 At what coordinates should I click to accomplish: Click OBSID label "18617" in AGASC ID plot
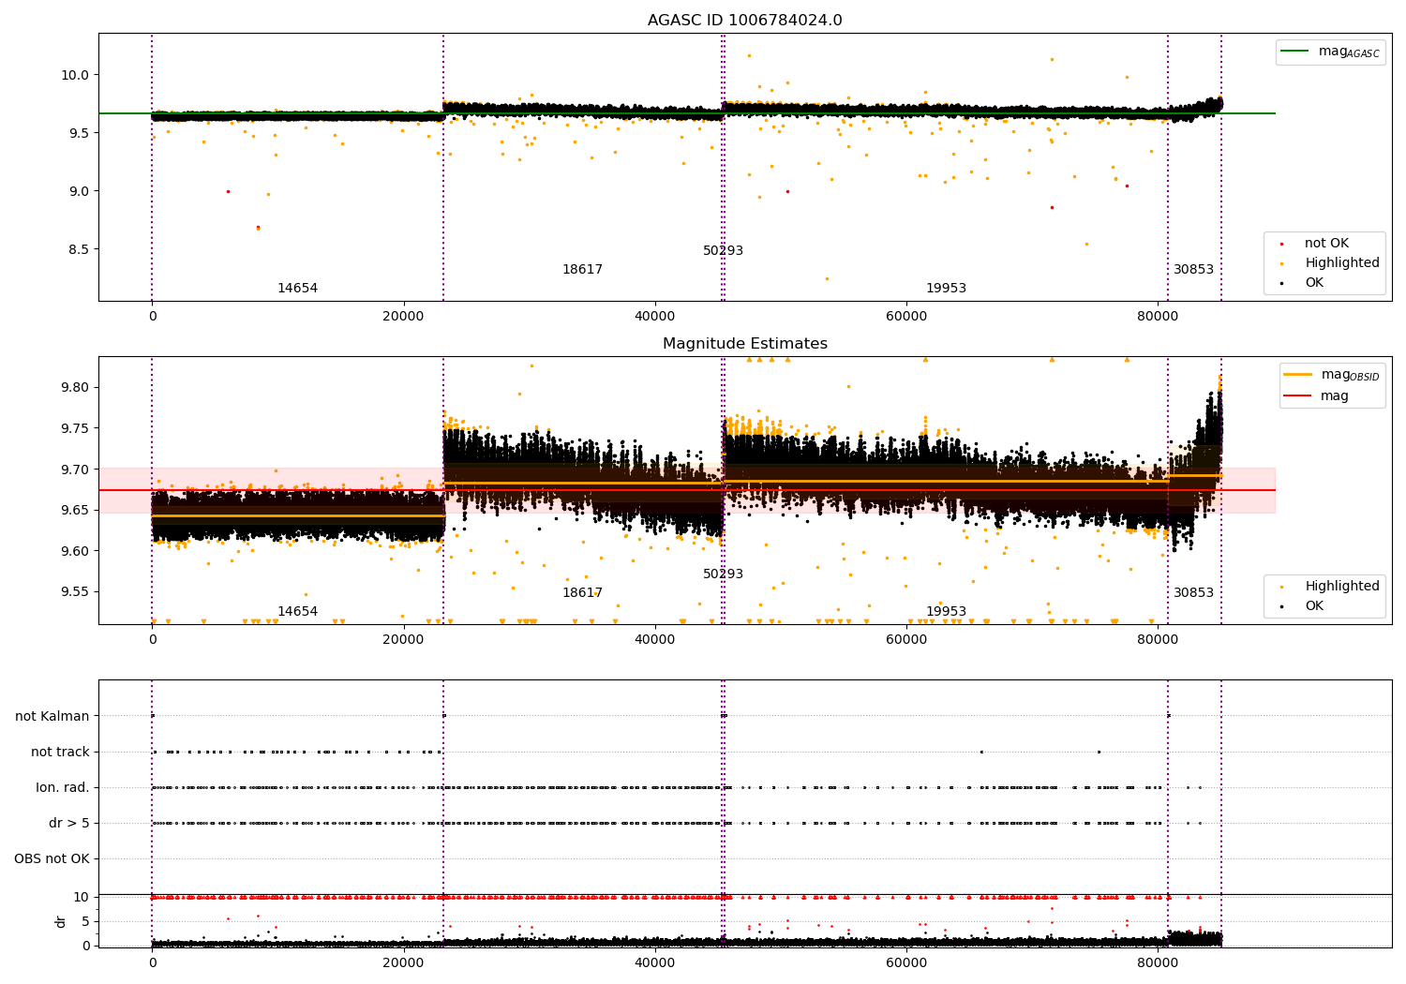tap(582, 270)
